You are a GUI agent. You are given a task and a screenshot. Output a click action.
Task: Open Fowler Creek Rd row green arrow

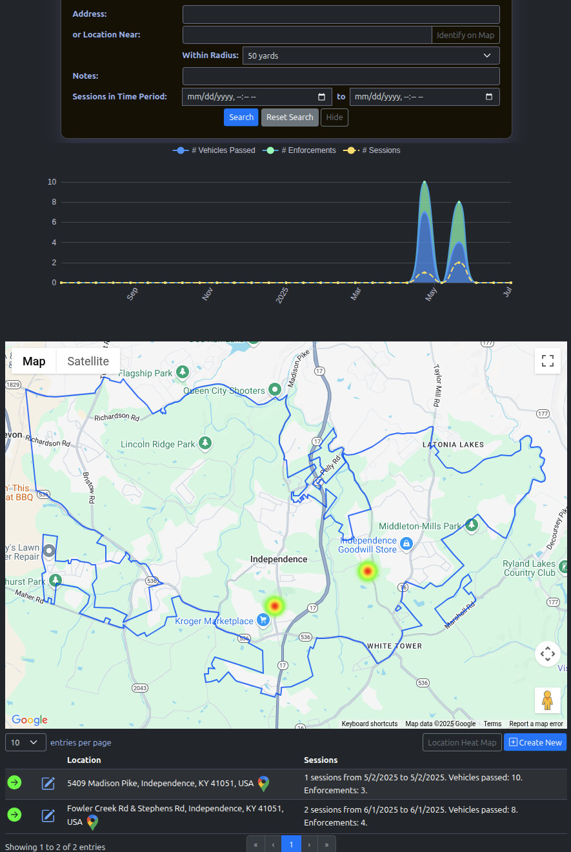[x=14, y=815]
